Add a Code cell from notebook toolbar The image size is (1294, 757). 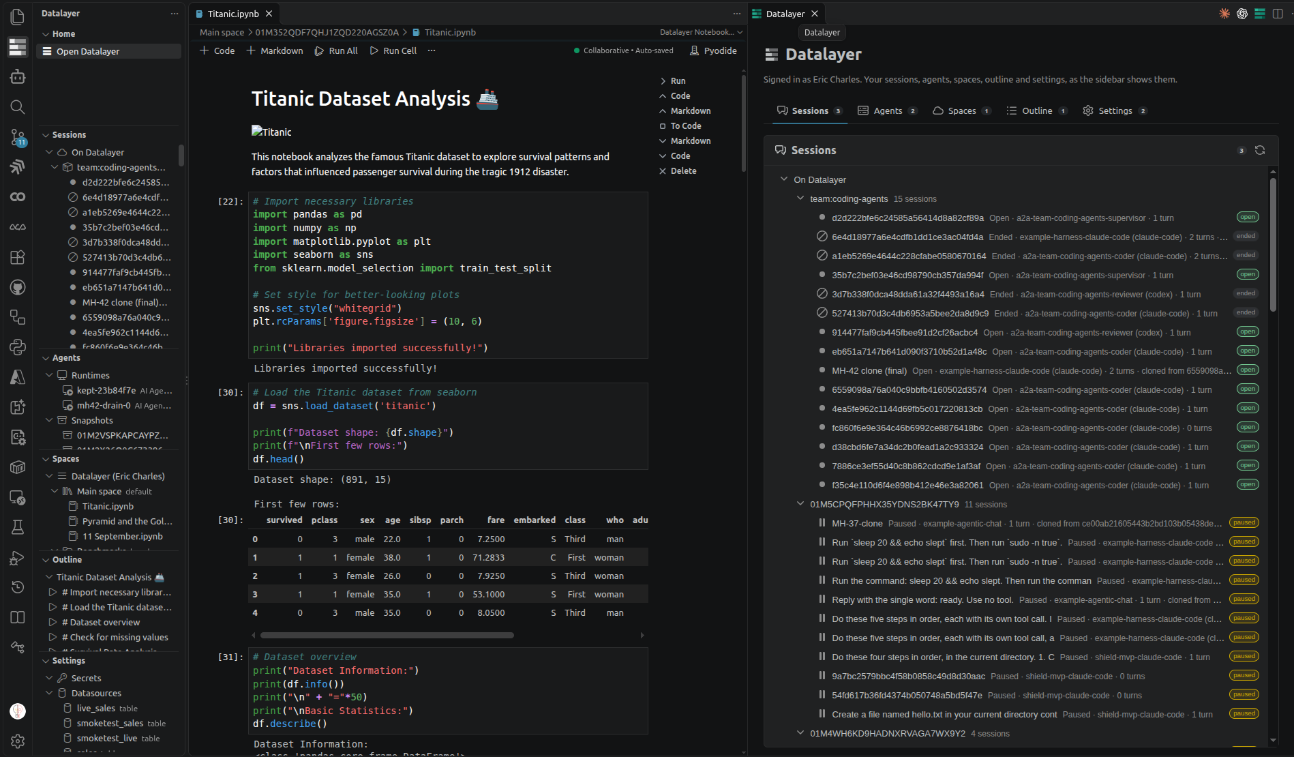pos(217,50)
